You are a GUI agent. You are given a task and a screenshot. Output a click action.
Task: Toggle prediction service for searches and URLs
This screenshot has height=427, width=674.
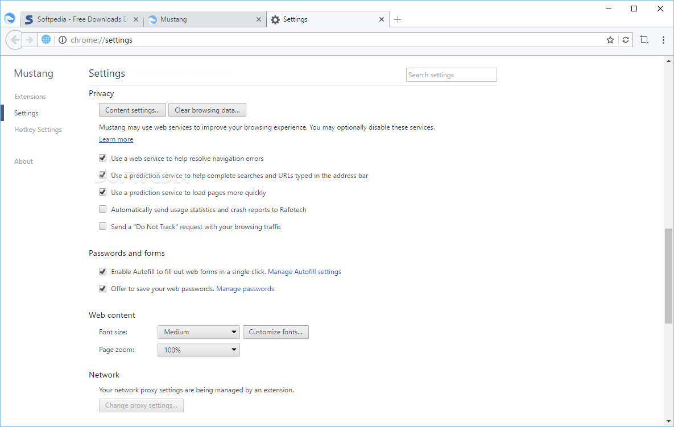[102, 175]
